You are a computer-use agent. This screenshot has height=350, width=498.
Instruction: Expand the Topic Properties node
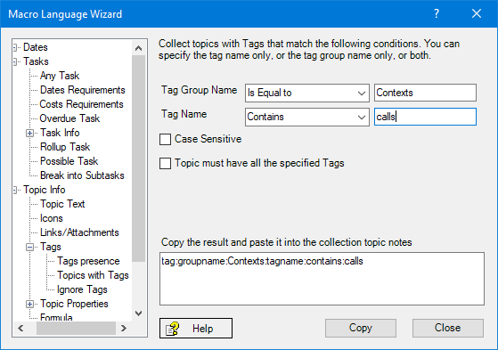(x=29, y=305)
